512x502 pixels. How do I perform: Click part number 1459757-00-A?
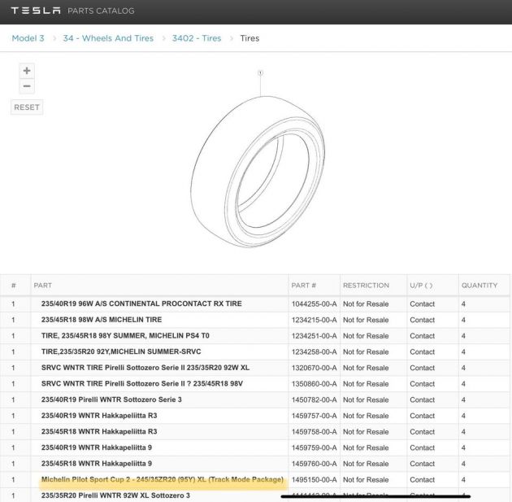315,416
